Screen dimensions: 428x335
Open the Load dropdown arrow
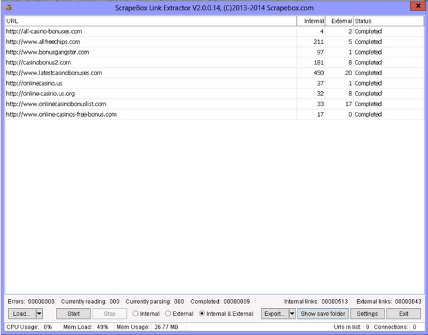[39, 314]
